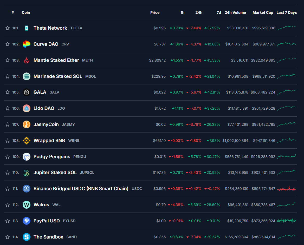304x245 pixels.
Task: Click the Lido DAO droplet logo
Action: pyautogui.click(x=27, y=108)
